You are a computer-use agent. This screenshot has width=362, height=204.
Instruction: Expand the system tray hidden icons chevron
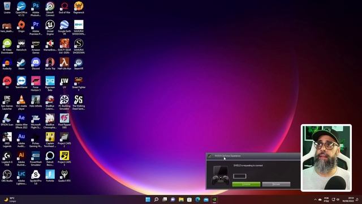pyautogui.click(x=315, y=199)
